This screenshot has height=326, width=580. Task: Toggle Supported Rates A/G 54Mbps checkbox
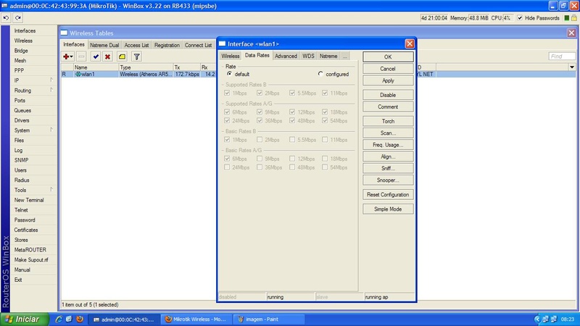[325, 121]
